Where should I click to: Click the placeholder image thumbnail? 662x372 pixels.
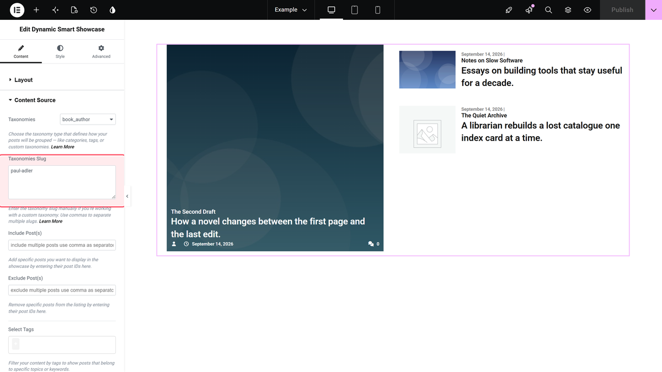point(428,130)
